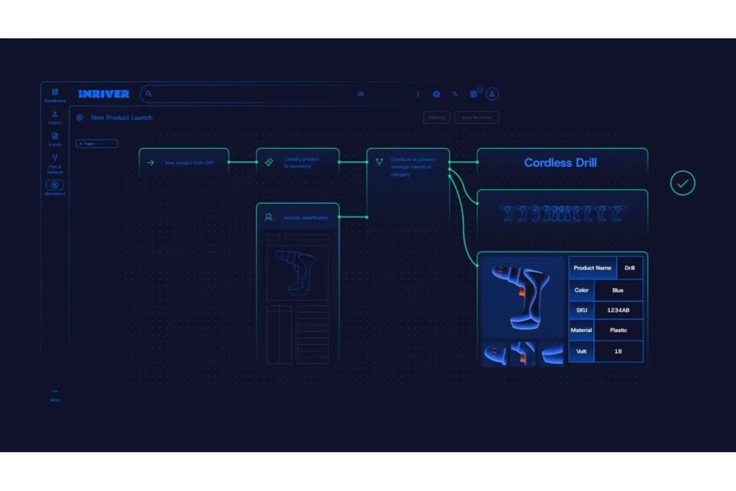The image size is (736, 491).
Task: Click the person icon on Manual classification node
Action: 269,217
